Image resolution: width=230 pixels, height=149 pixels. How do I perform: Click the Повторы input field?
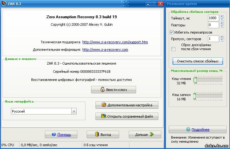213,25
